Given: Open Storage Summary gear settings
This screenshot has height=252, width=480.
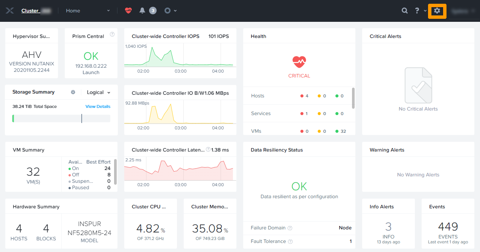Looking at the screenshot, I should click(x=73, y=92).
